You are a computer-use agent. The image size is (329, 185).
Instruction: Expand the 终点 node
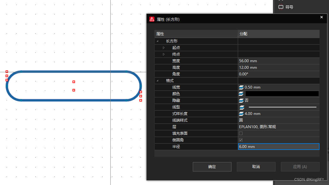(x=164, y=54)
